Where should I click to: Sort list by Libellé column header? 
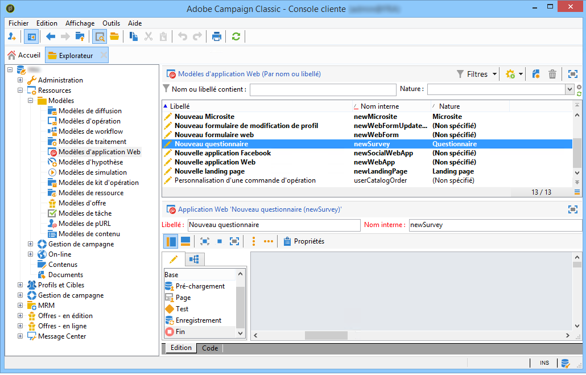point(257,106)
